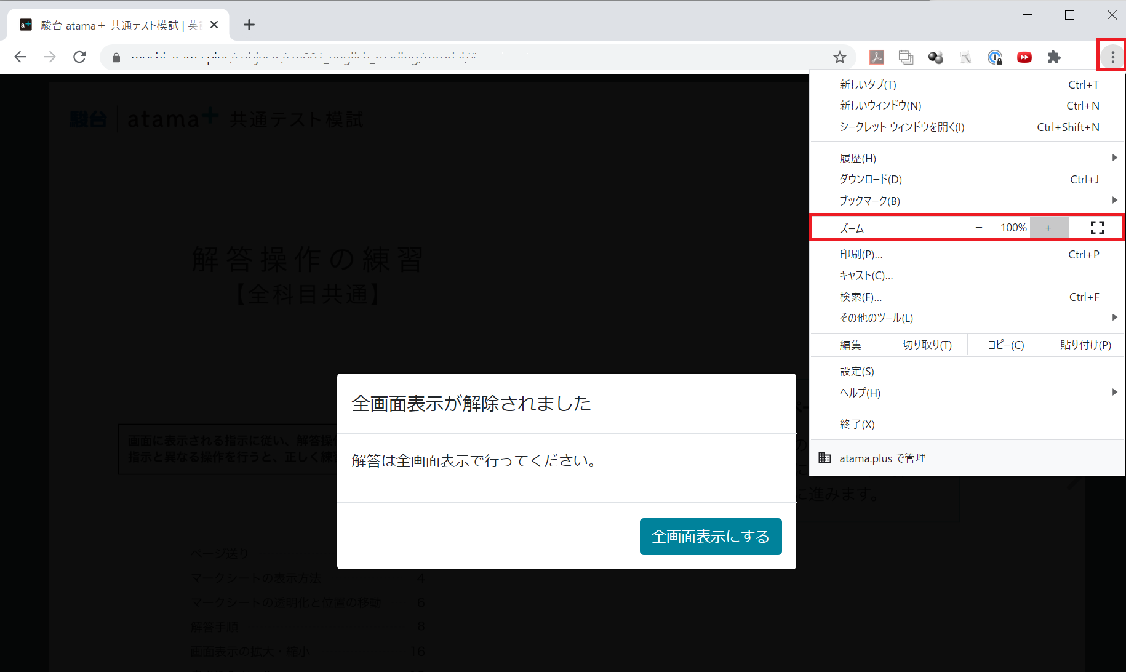Expand その他のツール(L) submenu

(x=967, y=318)
